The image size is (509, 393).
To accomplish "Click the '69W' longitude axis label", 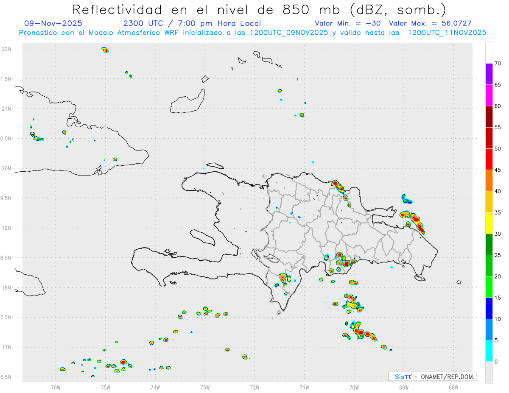I will [x=404, y=387].
